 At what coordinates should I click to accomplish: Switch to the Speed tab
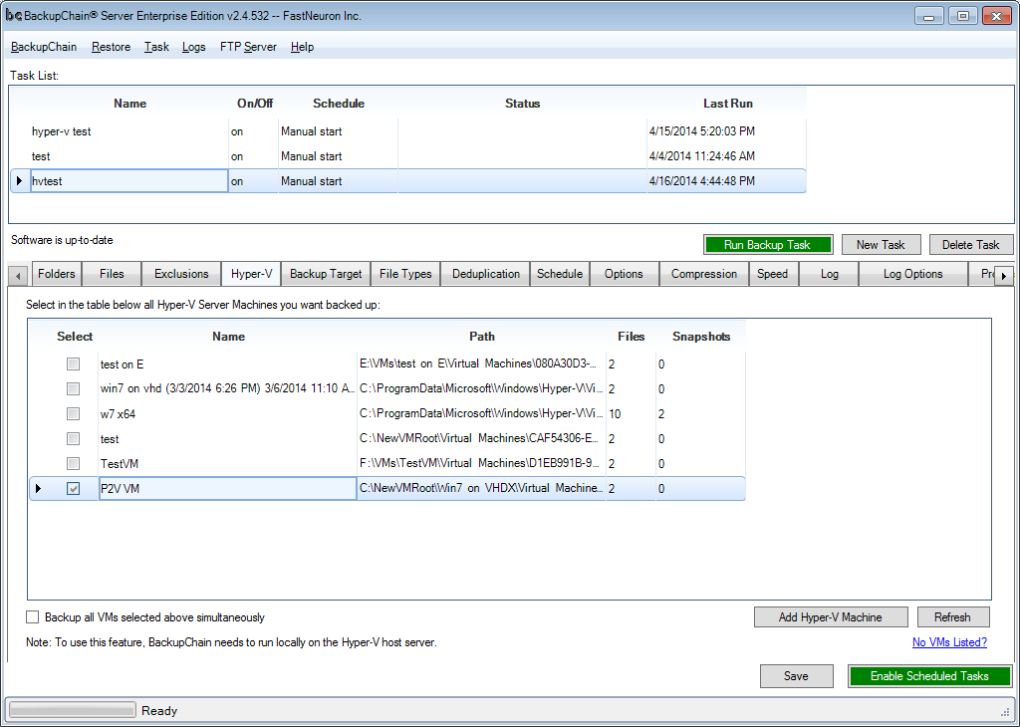pyautogui.click(x=773, y=274)
